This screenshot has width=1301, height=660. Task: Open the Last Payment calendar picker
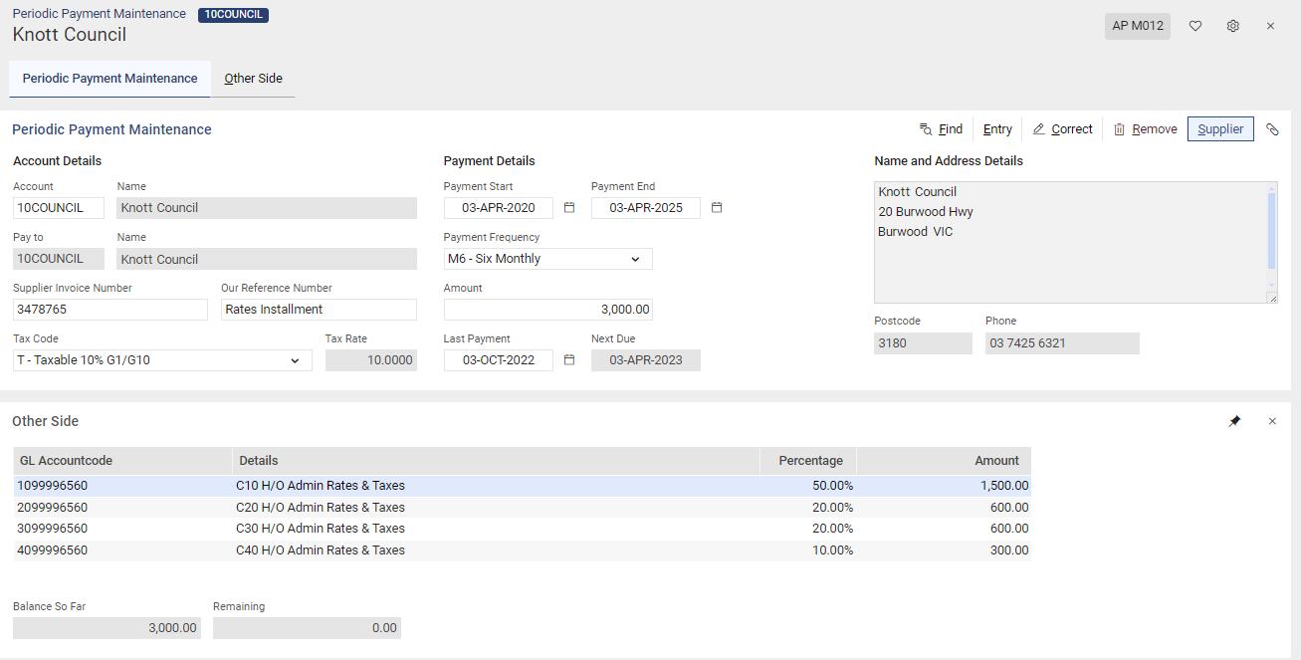point(569,360)
